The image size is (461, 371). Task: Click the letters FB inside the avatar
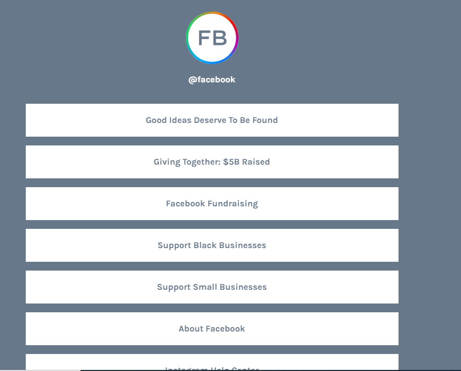point(212,38)
